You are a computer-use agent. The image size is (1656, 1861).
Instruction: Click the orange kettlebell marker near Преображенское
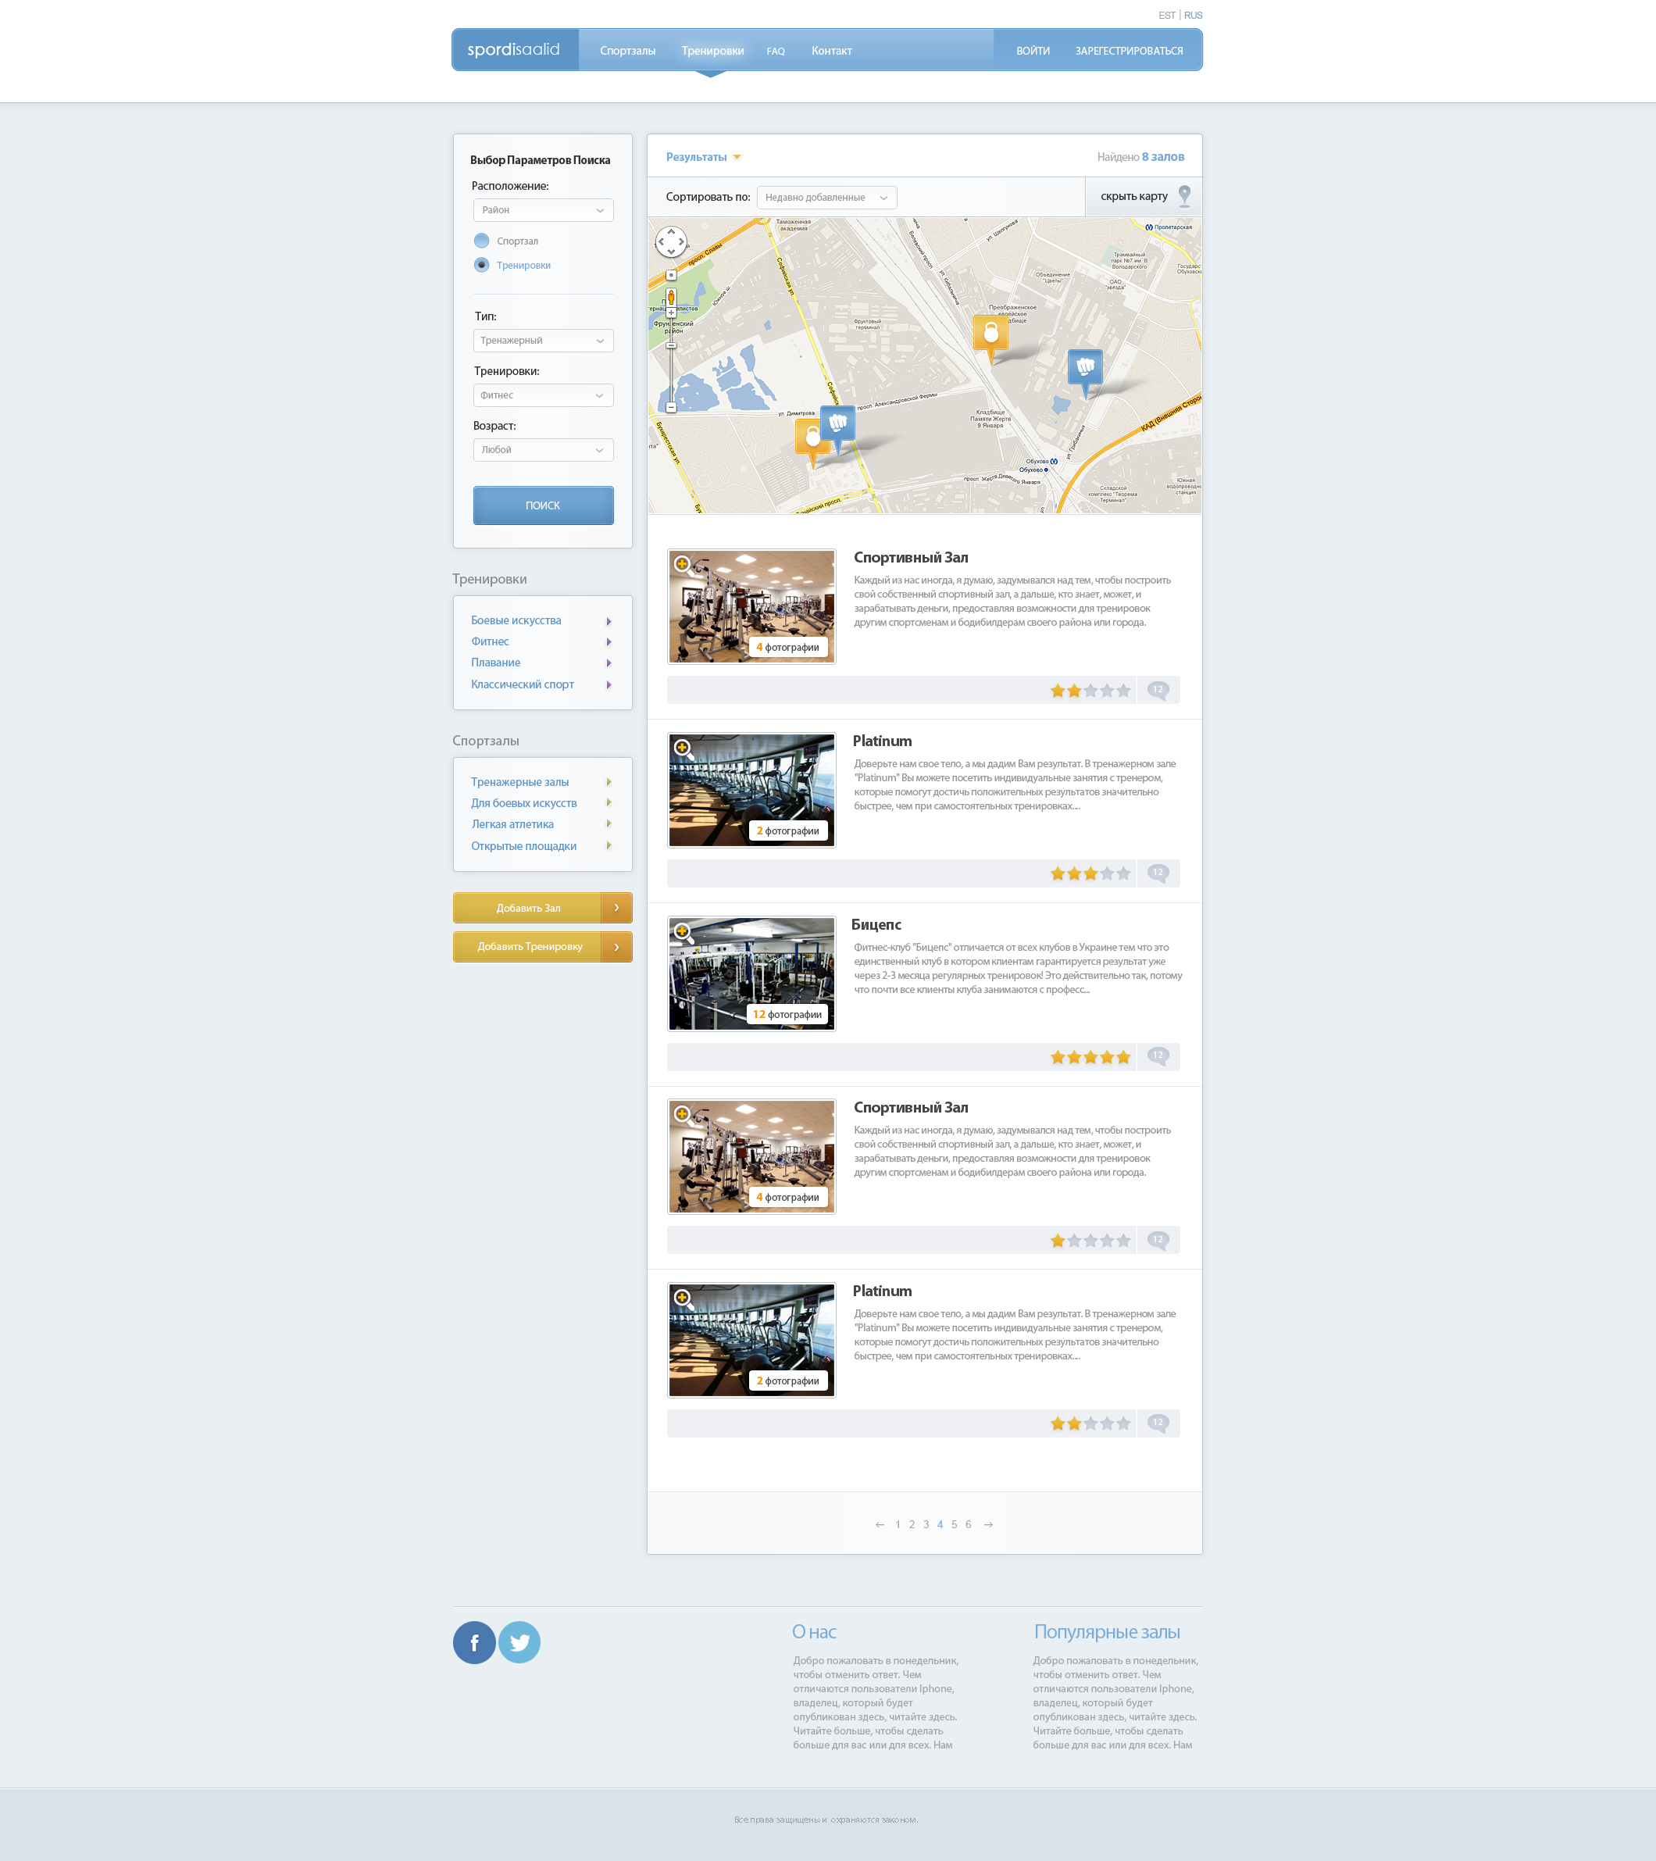[990, 338]
